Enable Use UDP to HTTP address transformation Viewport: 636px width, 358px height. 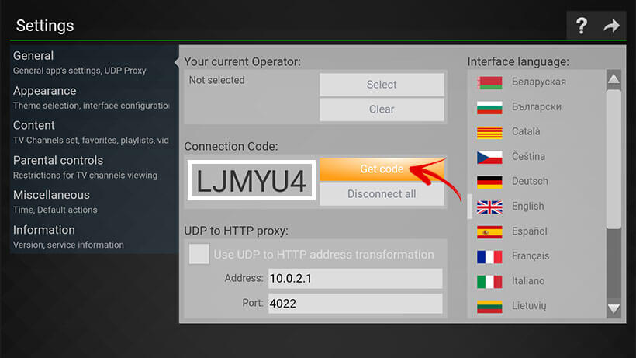point(199,254)
